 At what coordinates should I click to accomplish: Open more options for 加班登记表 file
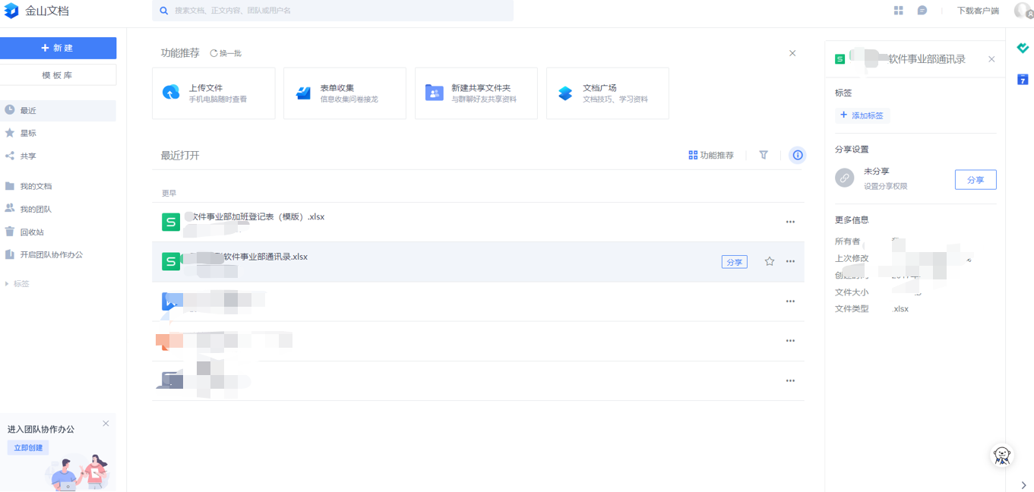pos(790,222)
